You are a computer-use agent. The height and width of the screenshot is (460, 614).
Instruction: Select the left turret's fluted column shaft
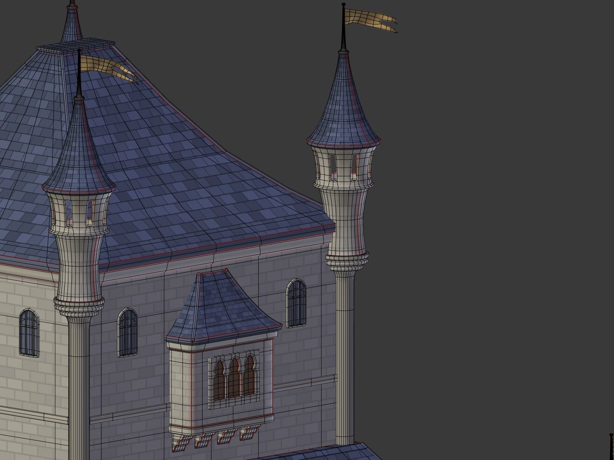tap(79, 387)
